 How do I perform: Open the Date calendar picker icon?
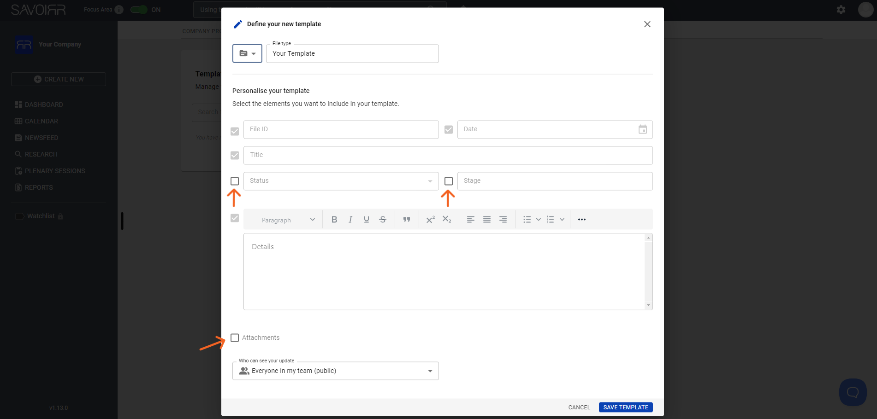(x=643, y=129)
